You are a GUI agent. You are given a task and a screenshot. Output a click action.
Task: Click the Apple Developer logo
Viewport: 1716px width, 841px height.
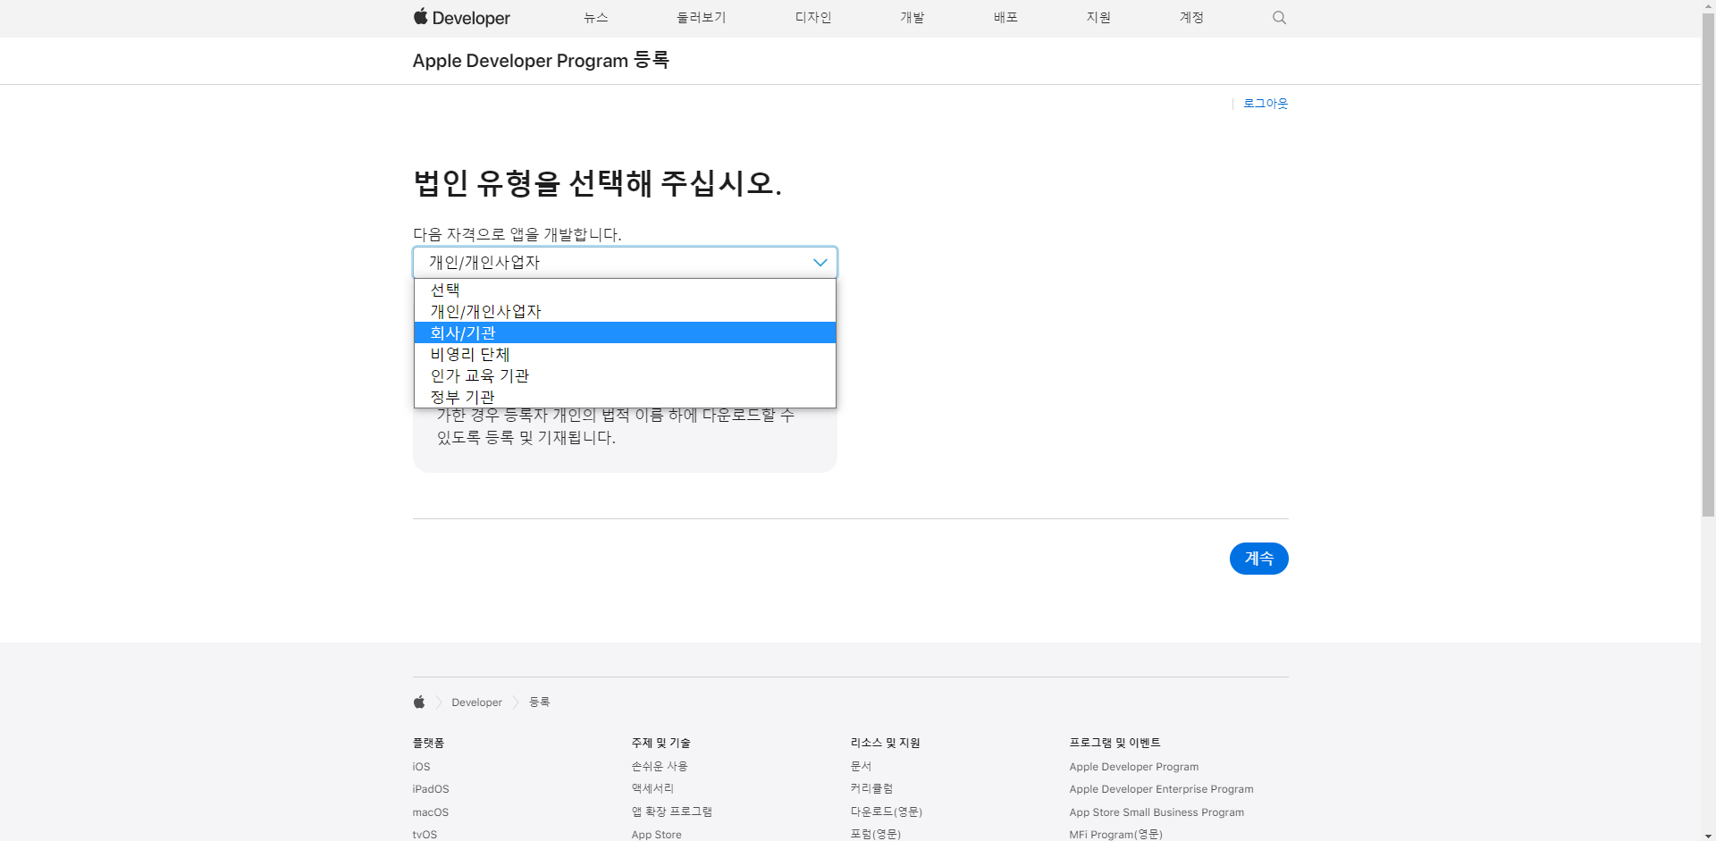(461, 18)
